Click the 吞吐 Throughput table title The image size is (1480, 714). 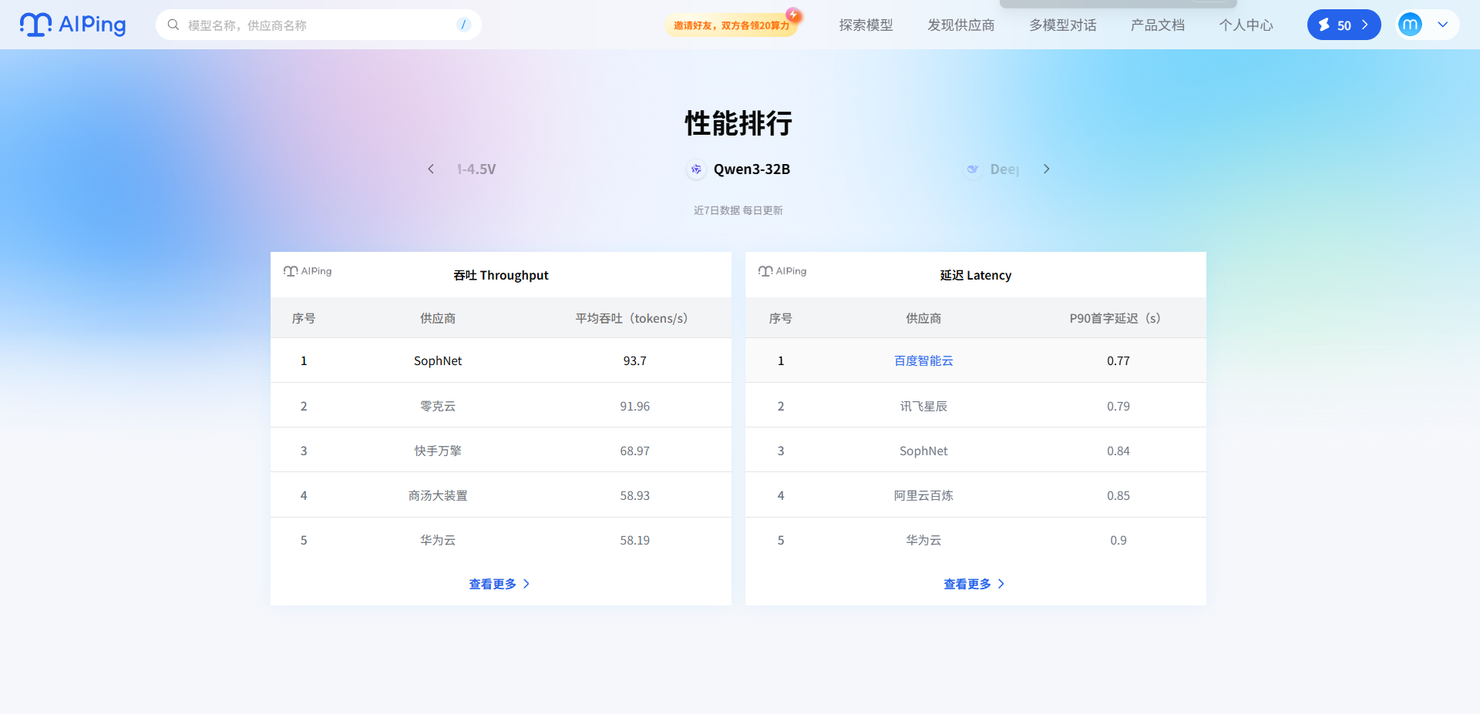point(501,275)
